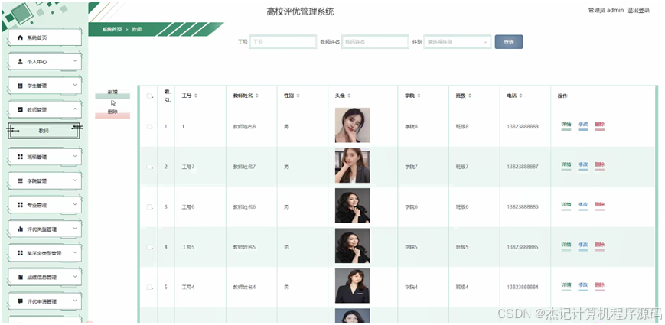The width and height of the screenshot is (665, 325).
Task: Open the 成绩信息管理 menu
Action: 44,277
